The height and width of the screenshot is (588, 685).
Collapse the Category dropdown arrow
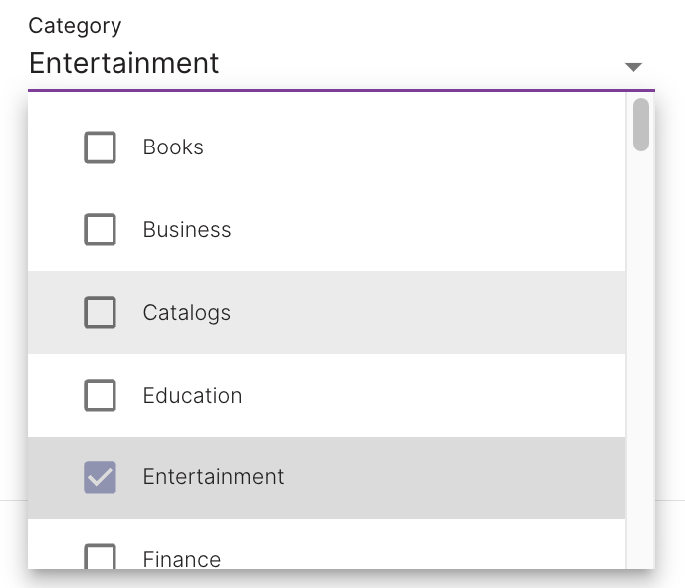(x=633, y=67)
